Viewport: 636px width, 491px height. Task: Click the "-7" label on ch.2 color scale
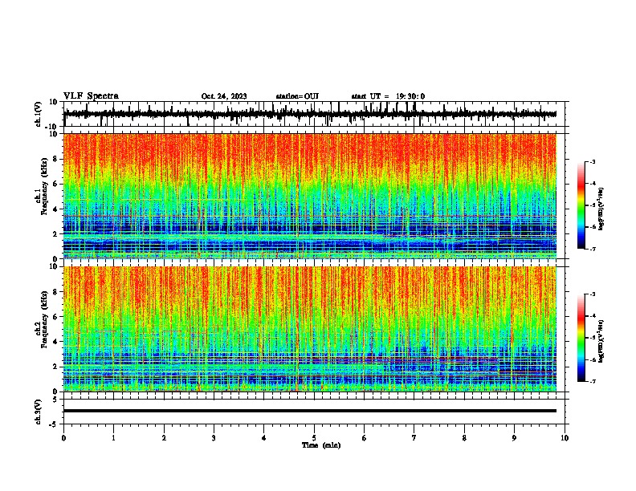[x=592, y=381]
